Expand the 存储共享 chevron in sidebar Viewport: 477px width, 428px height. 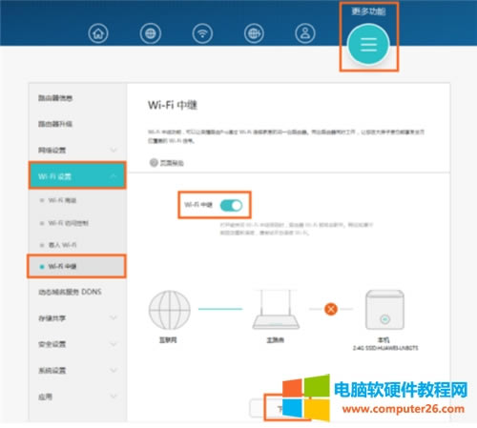[114, 317]
